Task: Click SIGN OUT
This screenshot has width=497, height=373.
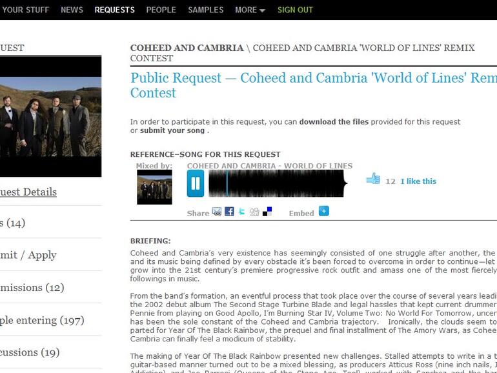Action: point(295,10)
